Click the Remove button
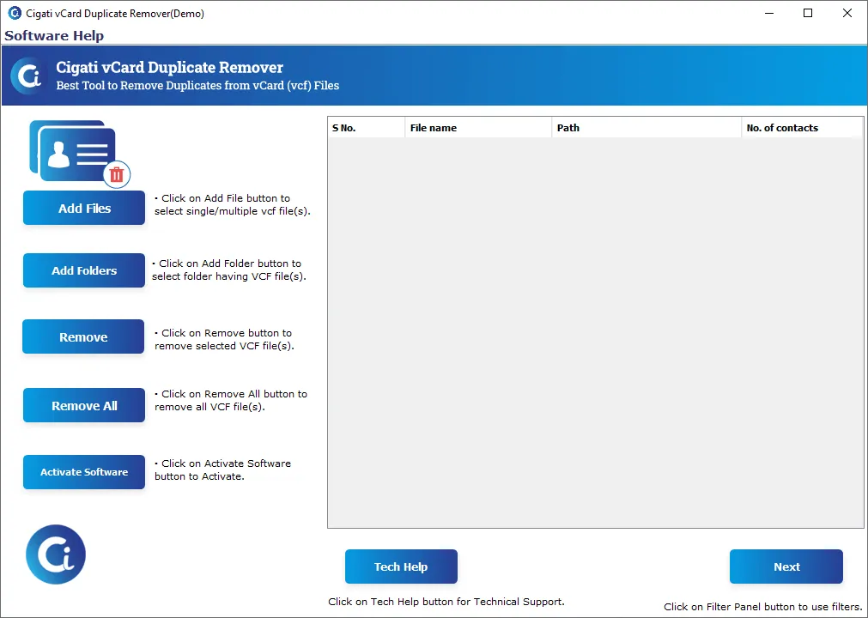This screenshot has height=618, width=868. point(82,336)
